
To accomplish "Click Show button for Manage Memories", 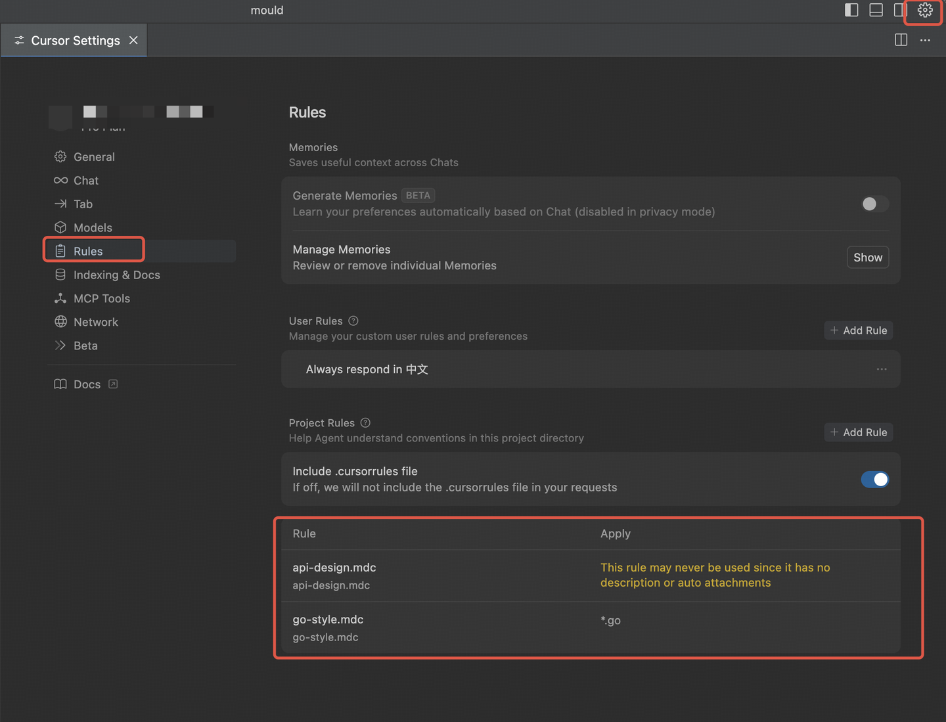I will click(868, 258).
